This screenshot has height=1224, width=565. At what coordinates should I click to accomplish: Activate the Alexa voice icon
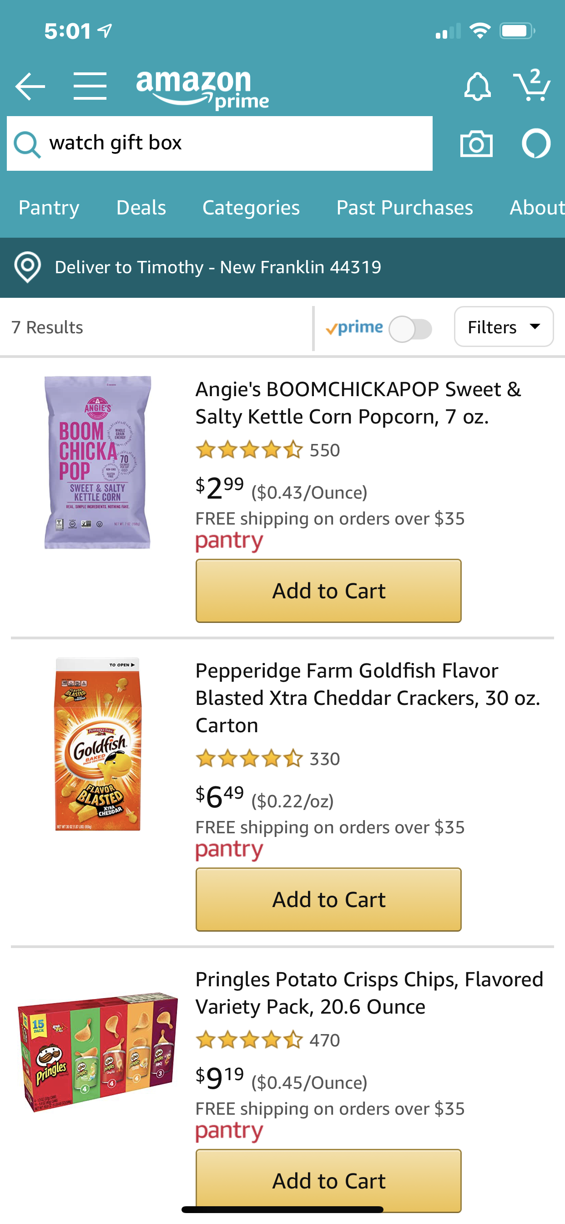click(x=536, y=143)
